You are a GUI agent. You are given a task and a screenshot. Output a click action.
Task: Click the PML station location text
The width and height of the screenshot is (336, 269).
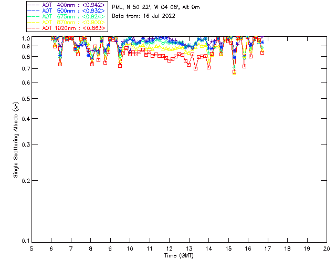click(x=156, y=7)
